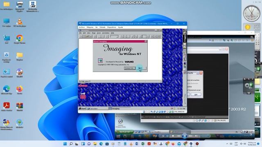
Task: Open VLC media player desktop icon
Action: pyautogui.click(x=20, y=22)
